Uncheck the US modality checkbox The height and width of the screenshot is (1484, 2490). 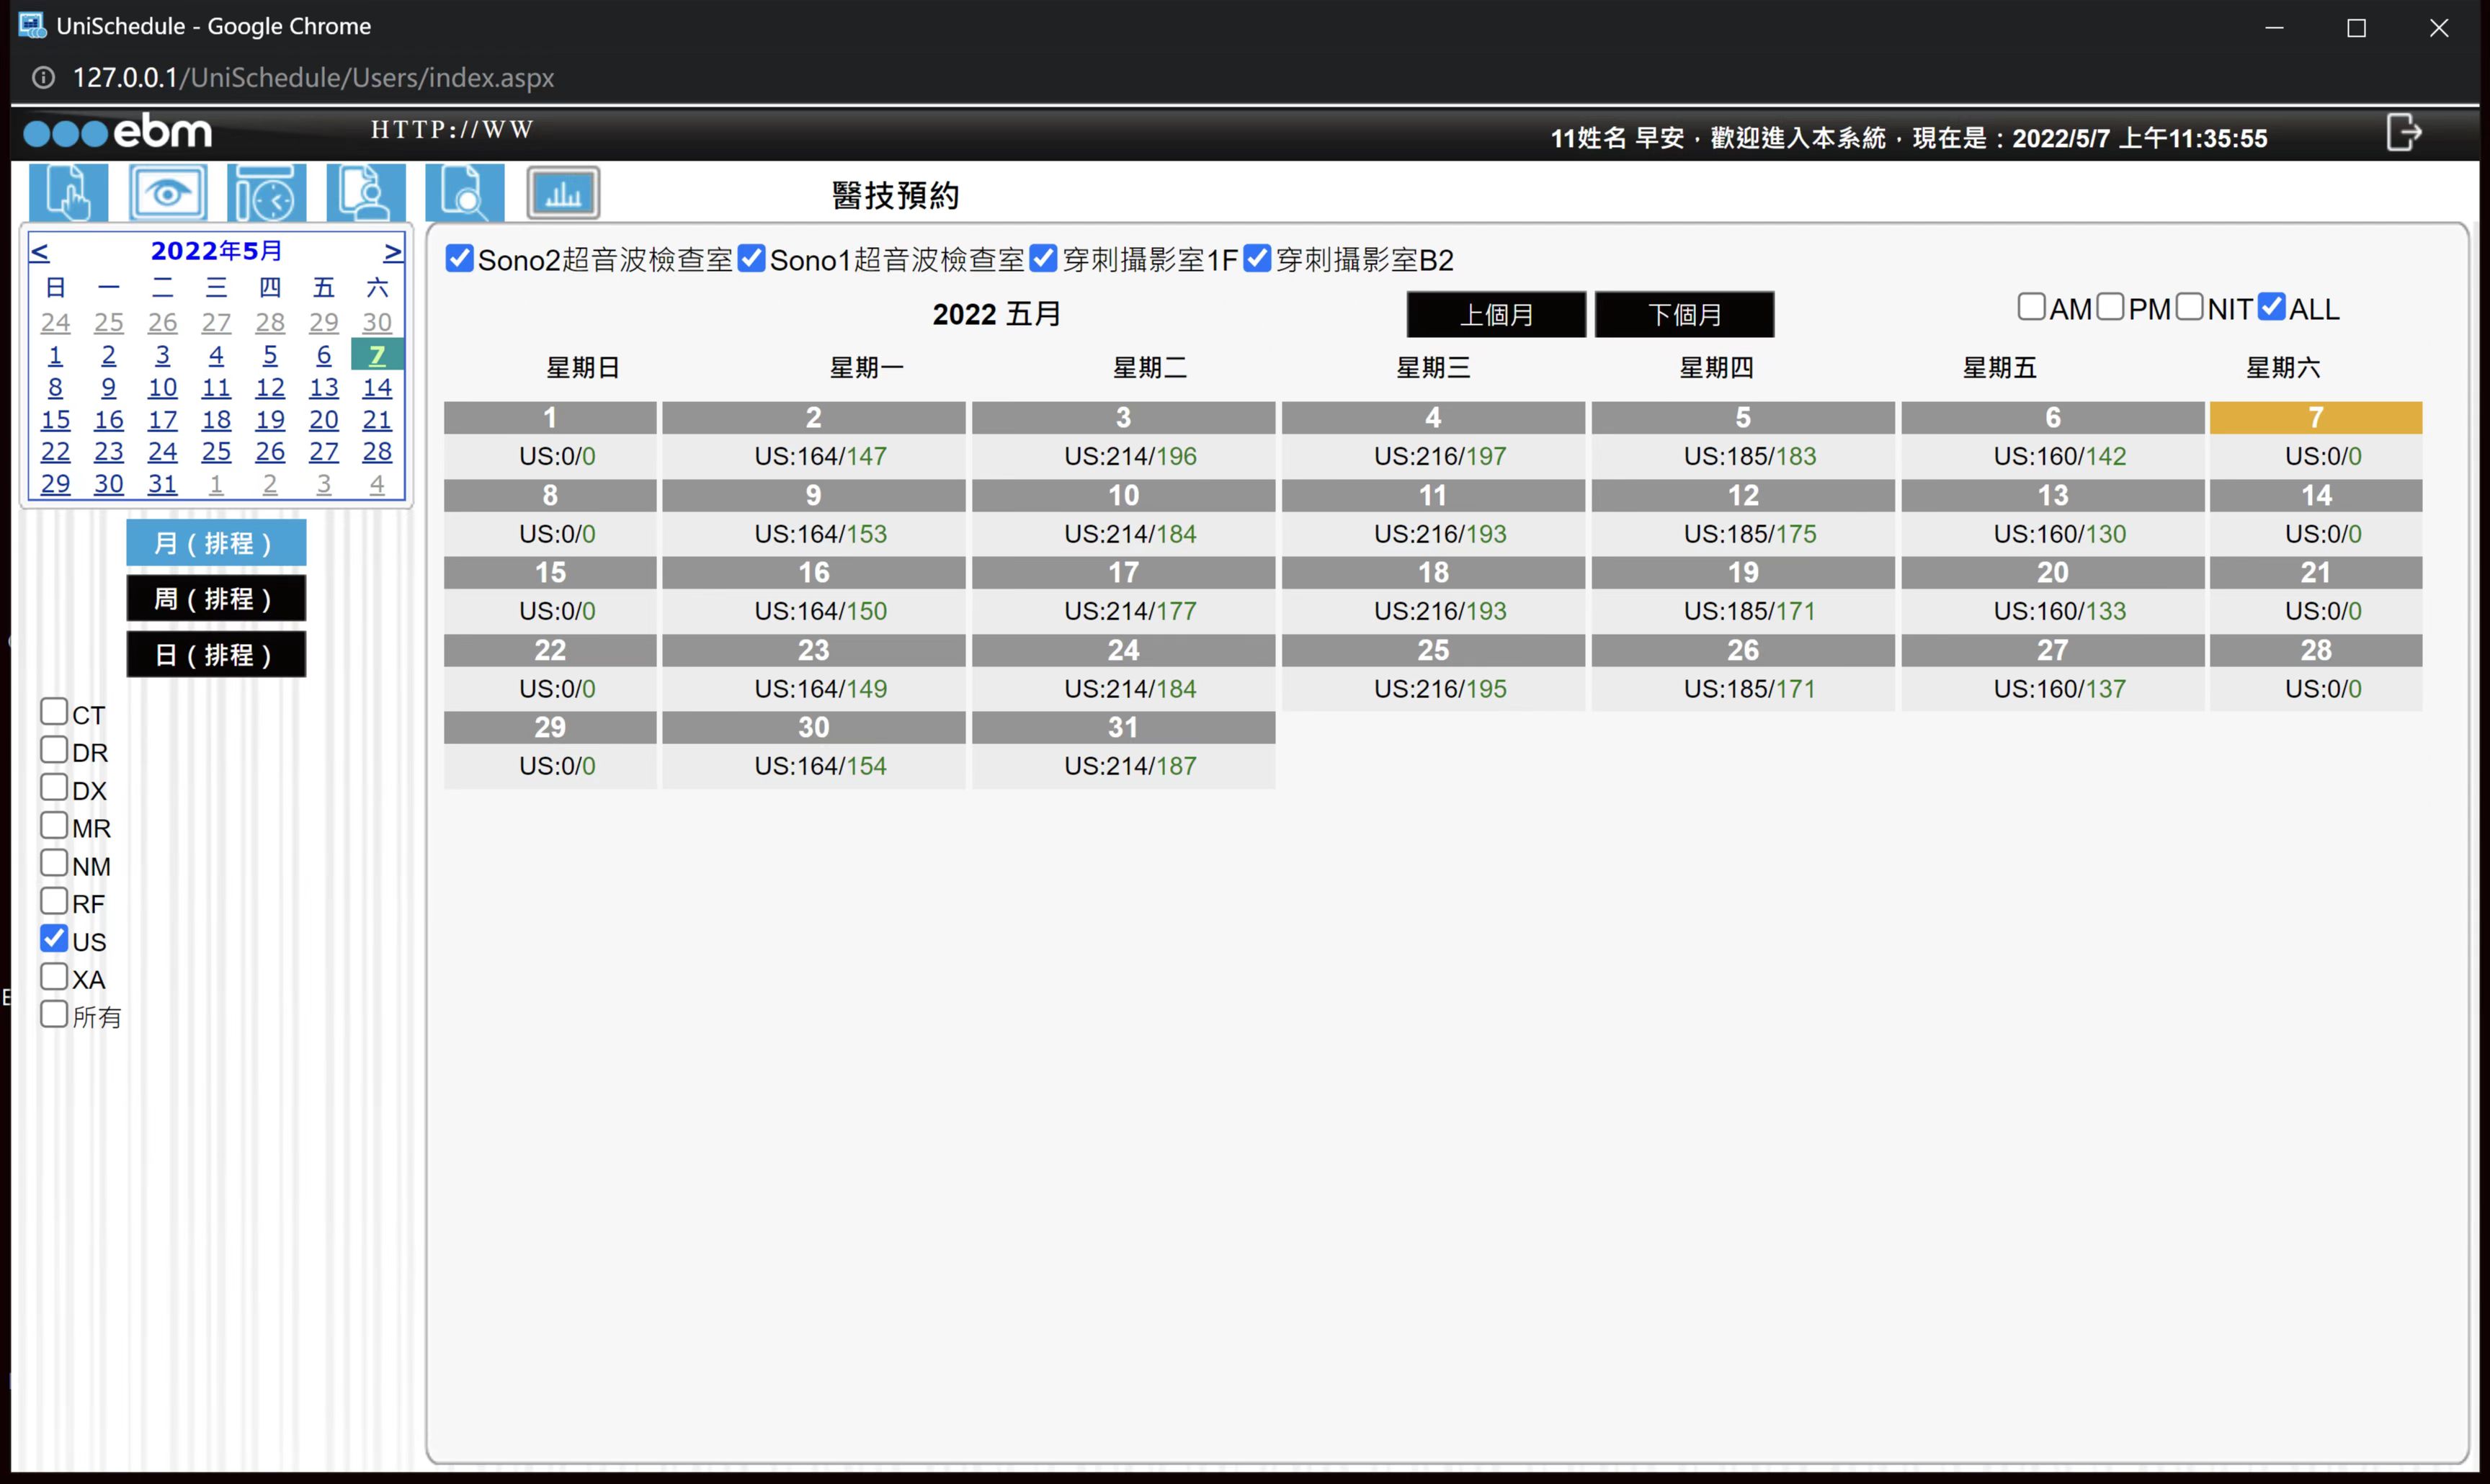pos(54,938)
